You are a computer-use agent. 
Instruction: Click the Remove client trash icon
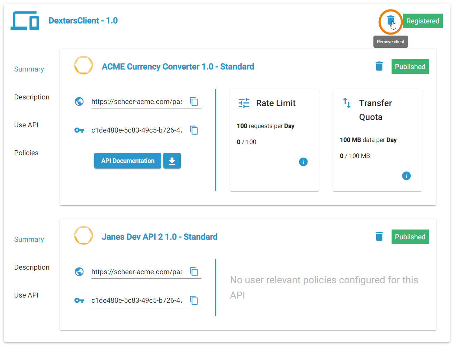pyautogui.click(x=391, y=21)
